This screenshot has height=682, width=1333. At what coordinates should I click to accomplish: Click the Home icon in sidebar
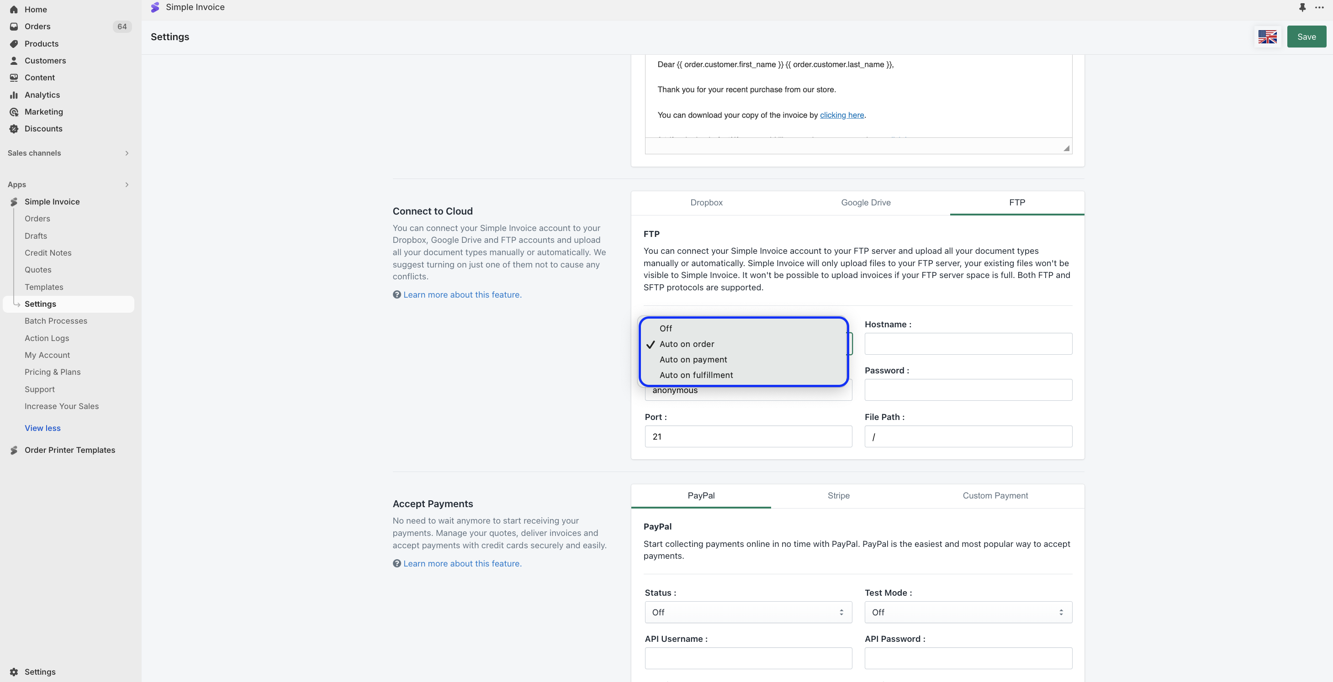pos(14,9)
